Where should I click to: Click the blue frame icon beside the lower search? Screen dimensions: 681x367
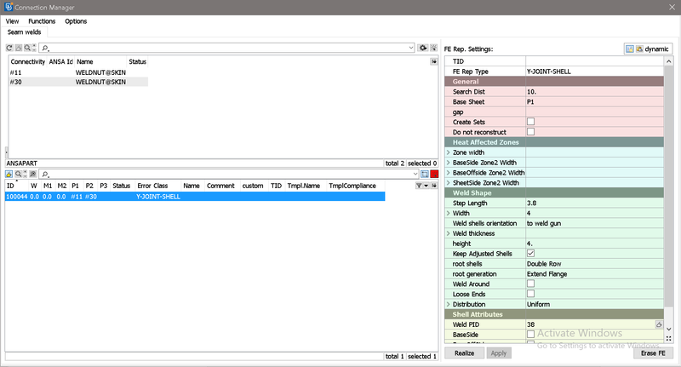[424, 175]
